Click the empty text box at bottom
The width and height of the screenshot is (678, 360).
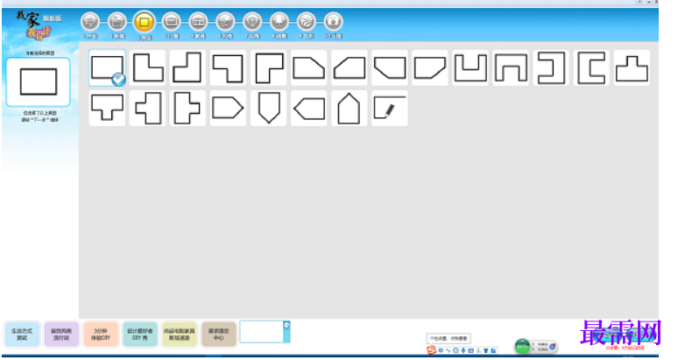pyautogui.click(x=262, y=331)
